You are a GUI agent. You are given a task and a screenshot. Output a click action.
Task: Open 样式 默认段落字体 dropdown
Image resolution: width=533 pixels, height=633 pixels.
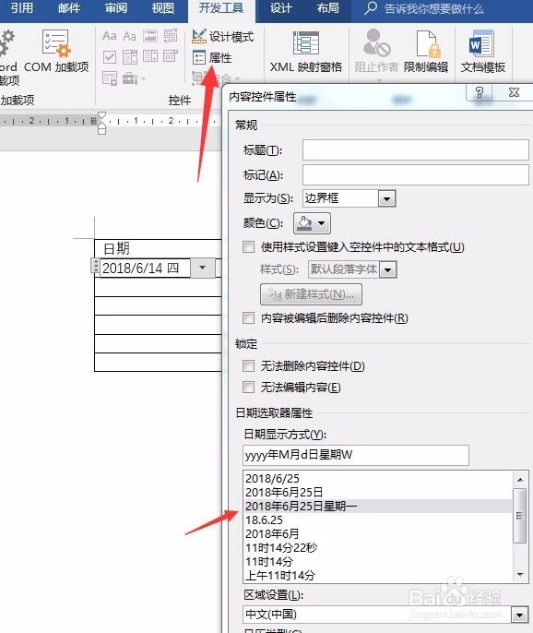387,269
